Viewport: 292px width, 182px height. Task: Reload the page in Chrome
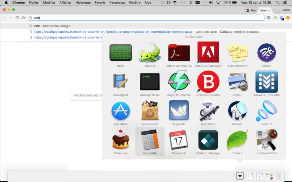coord(17,18)
